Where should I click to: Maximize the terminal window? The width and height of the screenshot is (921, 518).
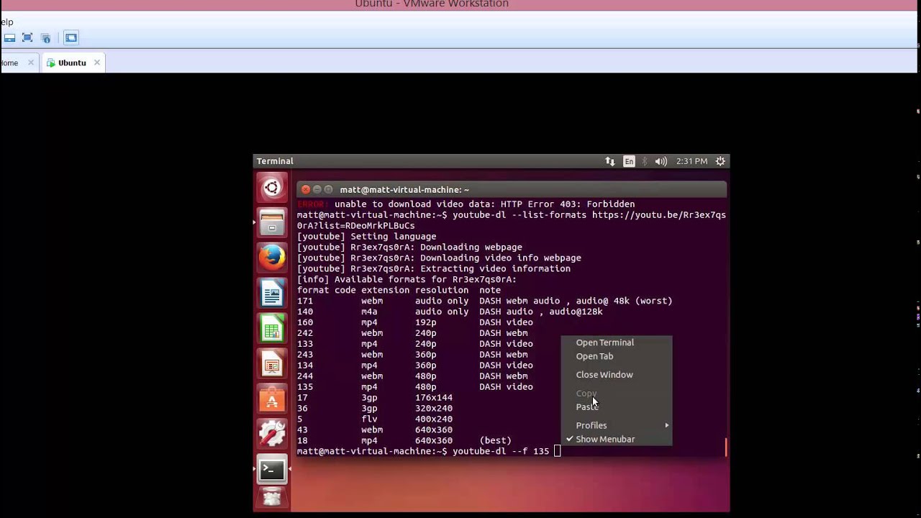tap(329, 189)
